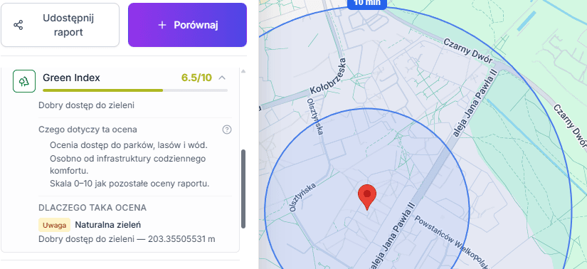Open the Udostępnij raport button
Viewport: 587px width, 269px height.
(x=60, y=25)
